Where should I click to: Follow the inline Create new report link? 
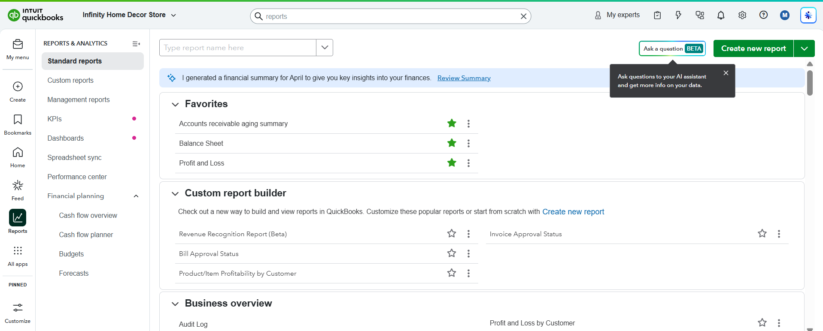(573, 212)
